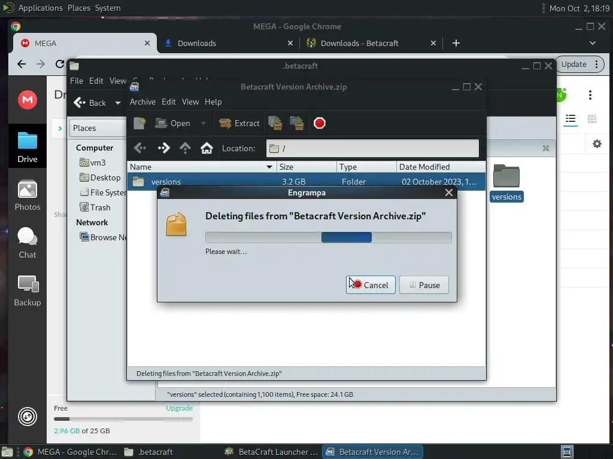Open the Applications menu in top panel
The image size is (613, 459).
(x=40, y=8)
